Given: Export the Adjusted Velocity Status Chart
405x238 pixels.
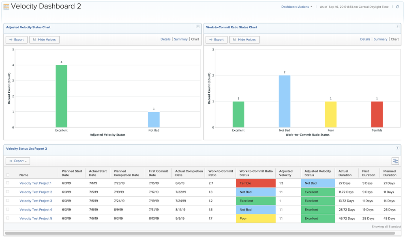Looking at the screenshot, I should [17, 40].
